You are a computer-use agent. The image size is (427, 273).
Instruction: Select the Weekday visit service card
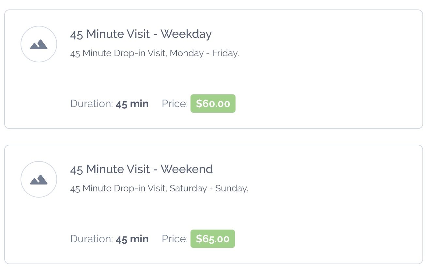214,69
